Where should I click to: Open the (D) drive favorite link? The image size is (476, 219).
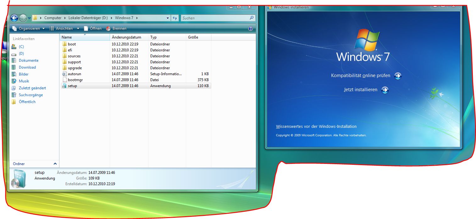[x=21, y=54]
